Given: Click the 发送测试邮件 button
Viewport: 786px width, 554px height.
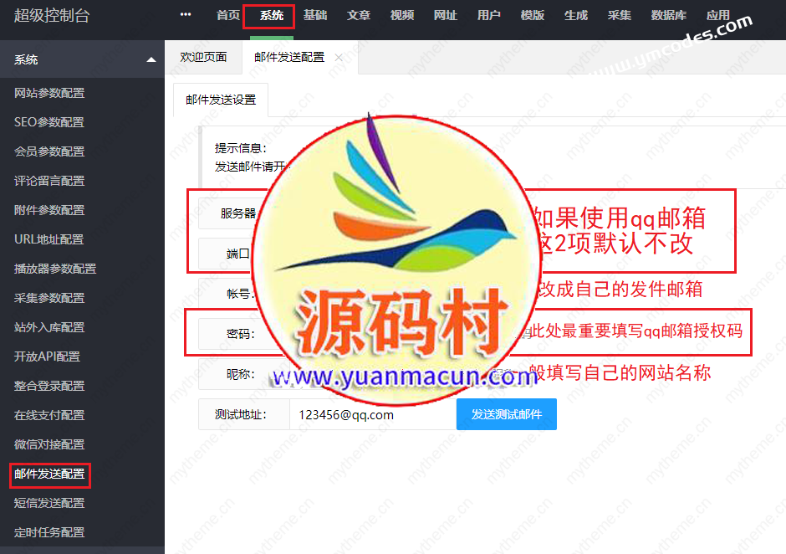Looking at the screenshot, I should click(506, 414).
